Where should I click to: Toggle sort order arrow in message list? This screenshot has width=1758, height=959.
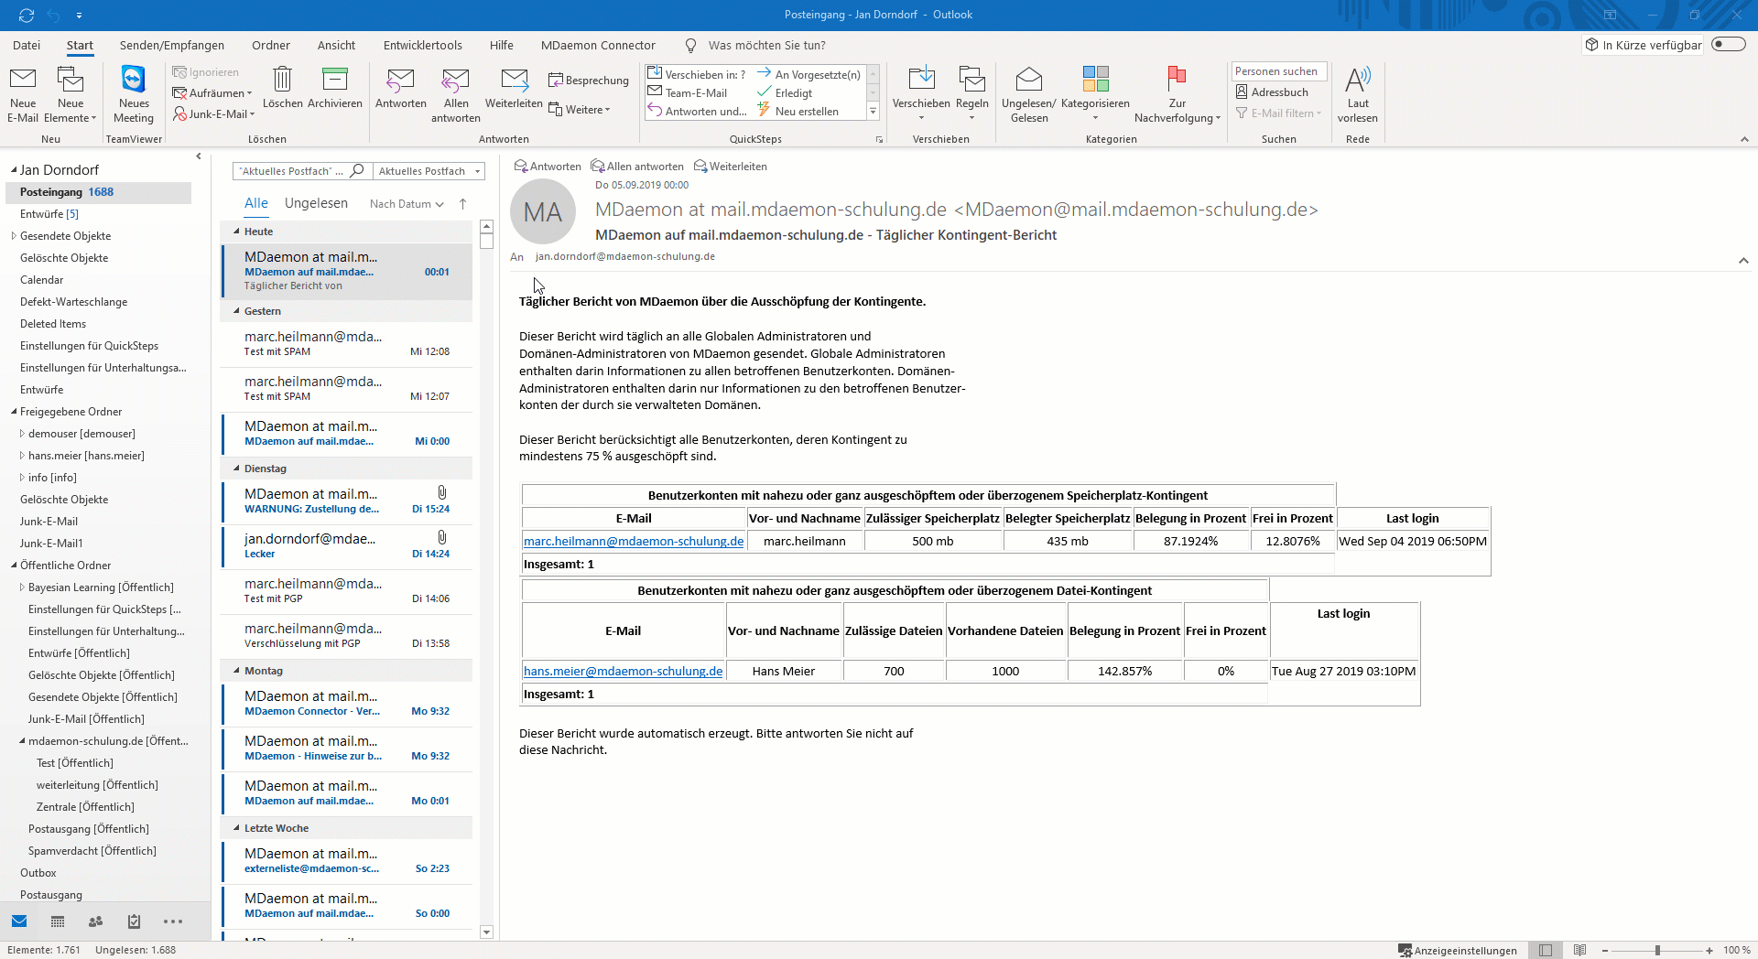click(462, 204)
